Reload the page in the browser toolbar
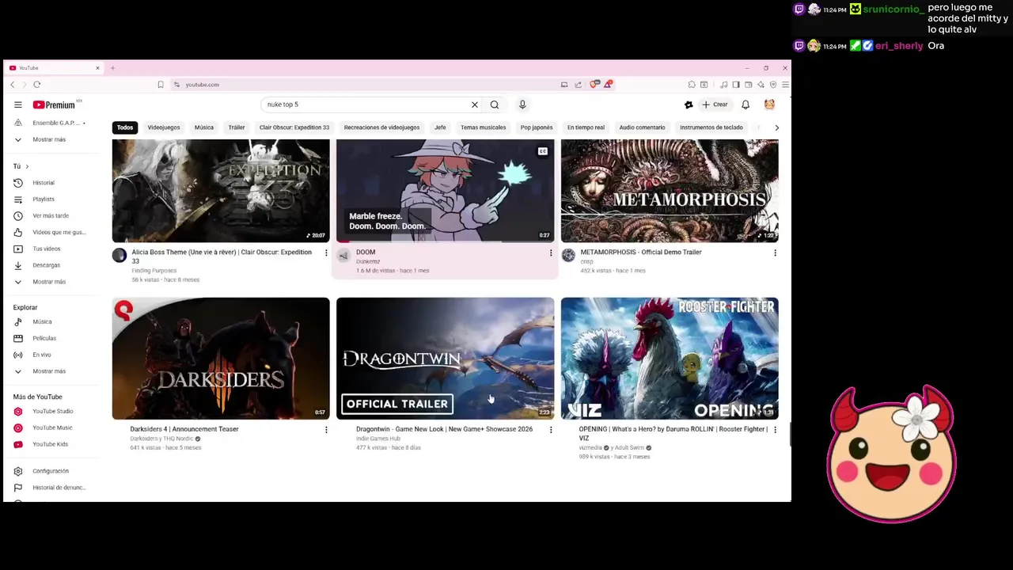 click(36, 85)
